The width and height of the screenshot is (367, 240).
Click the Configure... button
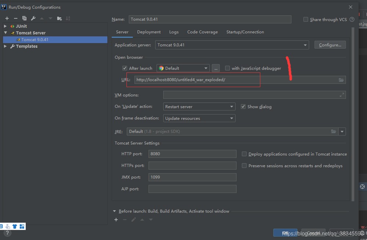click(330, 45)
